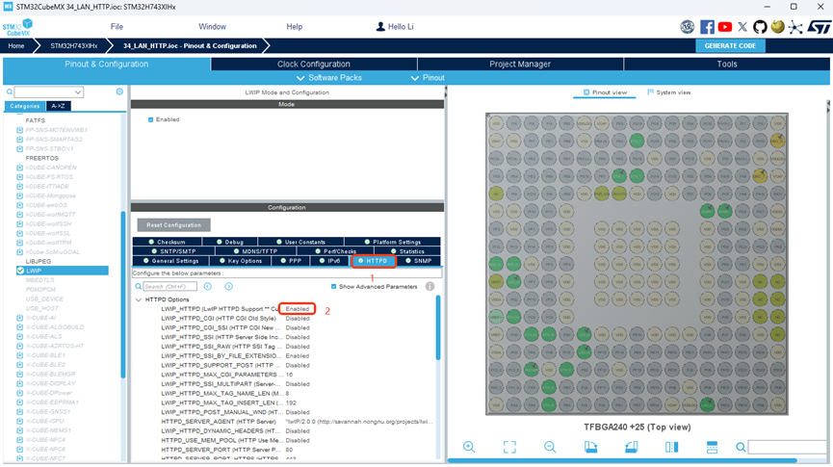Screen dimensions: 833x467
Task: Toggle Show Advanced Parameters checkbox
Action: (333, 286)
